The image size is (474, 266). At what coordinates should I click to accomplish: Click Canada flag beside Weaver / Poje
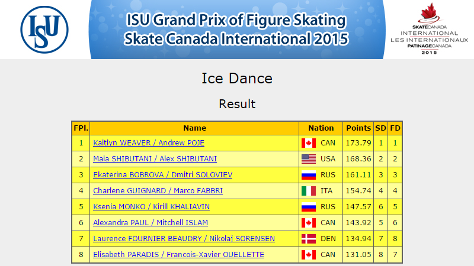tap(309, 143)
